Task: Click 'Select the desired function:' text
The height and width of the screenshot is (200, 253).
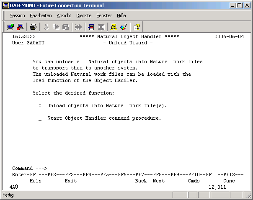Action: click(73, 93)
